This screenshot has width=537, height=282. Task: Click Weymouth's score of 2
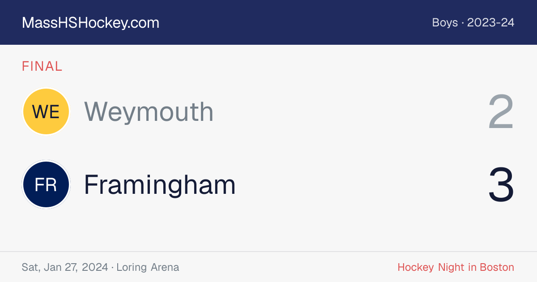click(501, 112)
